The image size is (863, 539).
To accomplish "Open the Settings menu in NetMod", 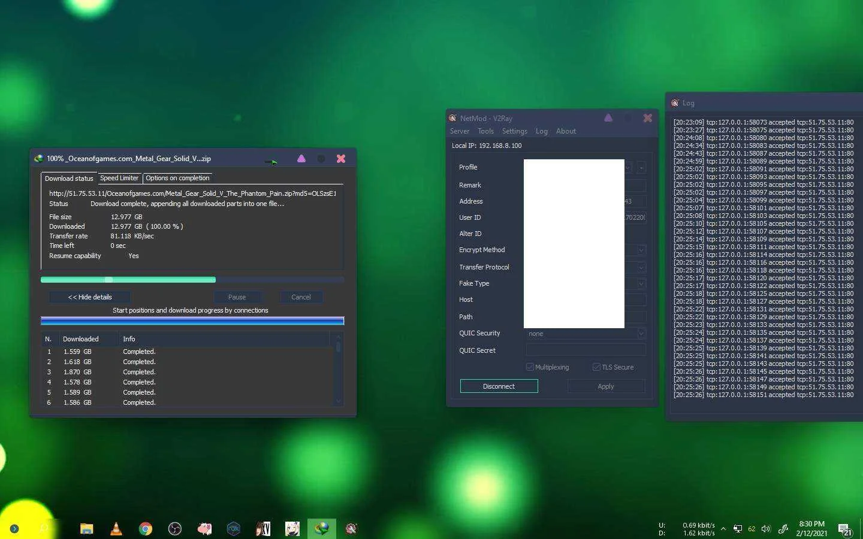I will click(515, 131).
